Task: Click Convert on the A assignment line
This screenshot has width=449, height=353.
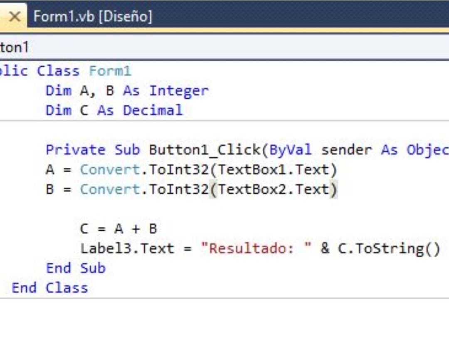Action: (x=109, y=170)
